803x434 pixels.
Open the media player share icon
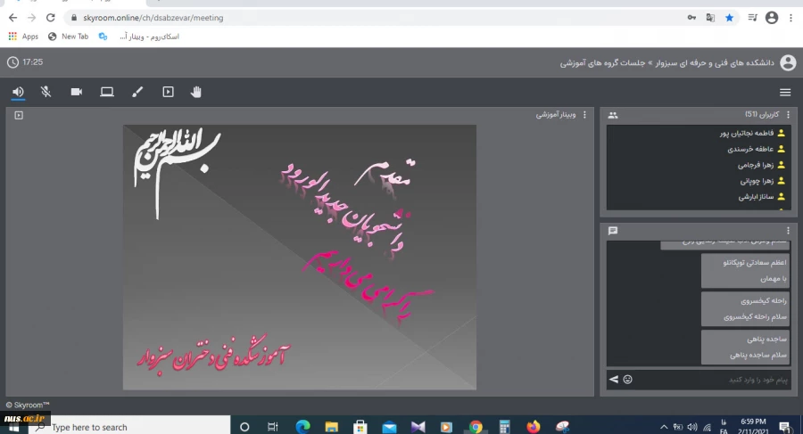coord(168,92)
